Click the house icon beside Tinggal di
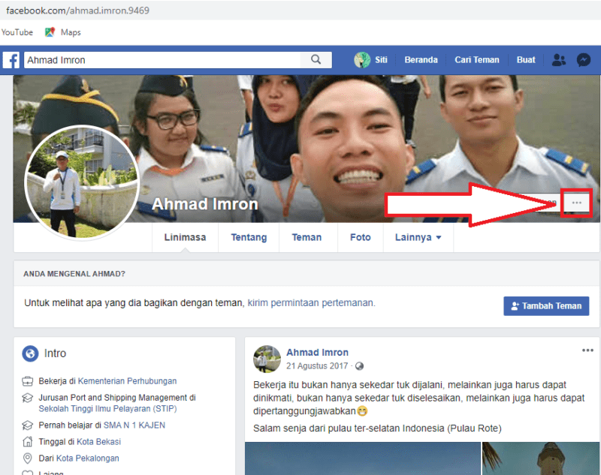The height and width of the screenshot is (475, 601). pos(28,442)
